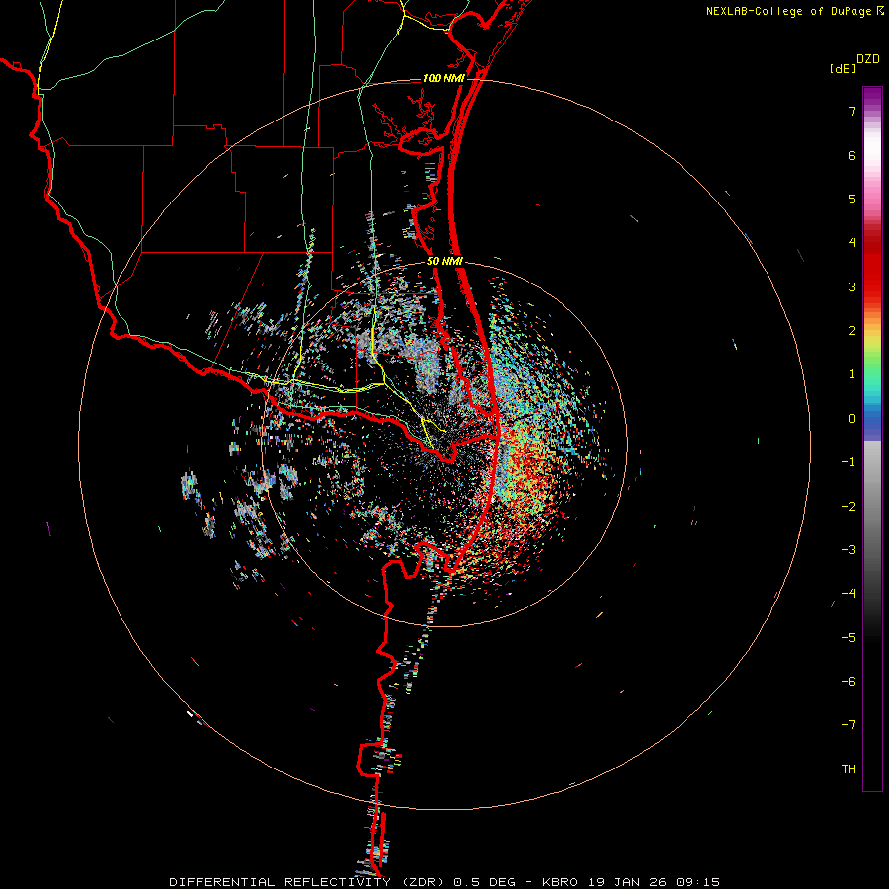Click the 7 value on color scale

pyautogui.click(x=852, y=111)
